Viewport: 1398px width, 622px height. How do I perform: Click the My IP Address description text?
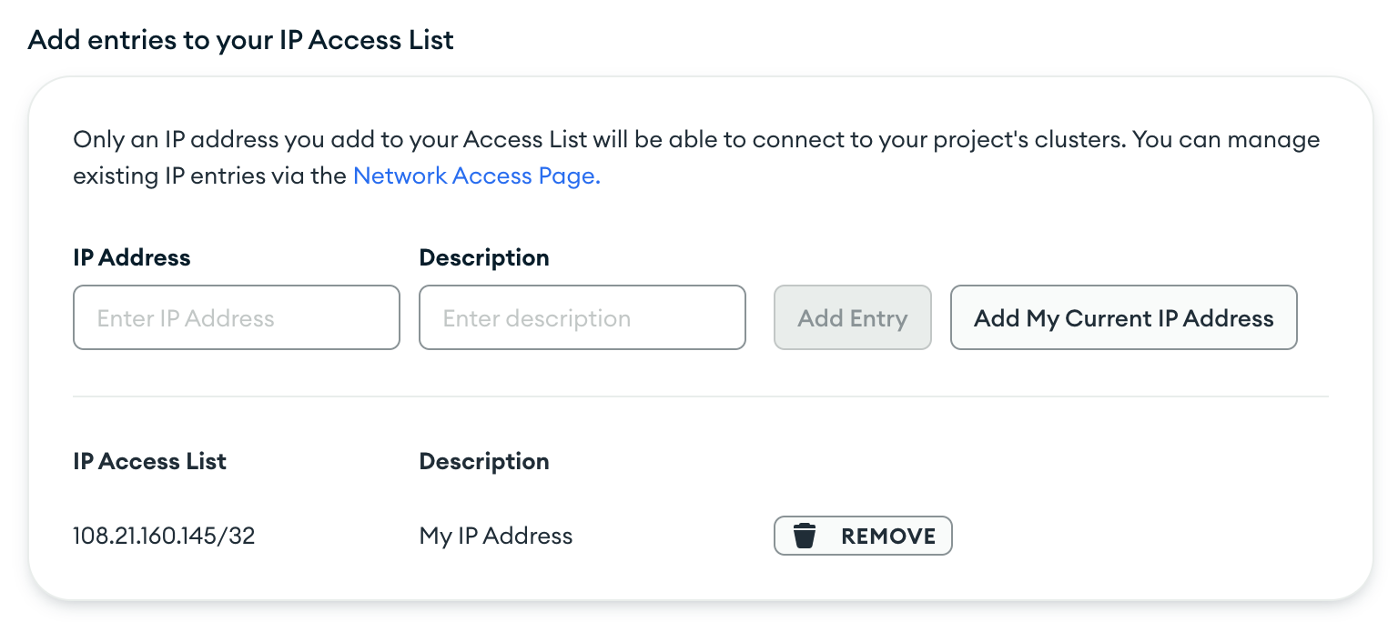[495, 537]
